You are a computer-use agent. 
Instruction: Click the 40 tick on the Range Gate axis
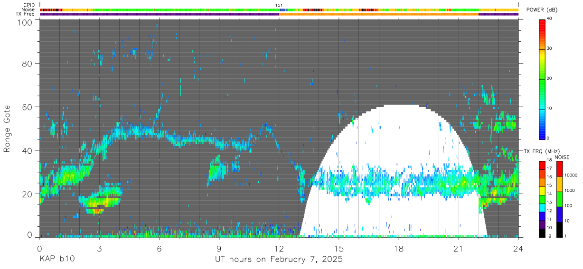27,150
